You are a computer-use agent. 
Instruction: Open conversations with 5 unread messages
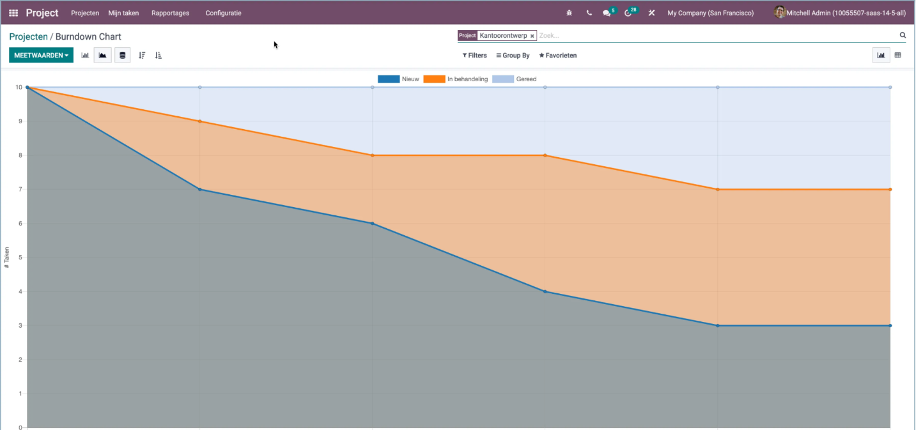pyautogui.click(x=607, y=13)
